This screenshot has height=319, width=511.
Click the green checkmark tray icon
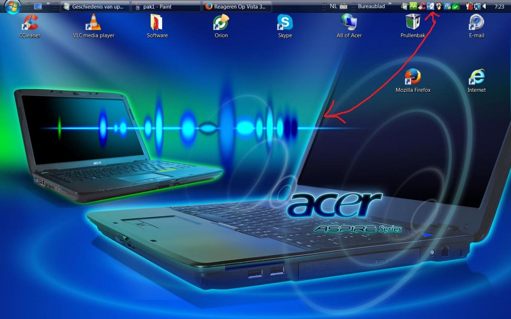[x=456, y=6]
